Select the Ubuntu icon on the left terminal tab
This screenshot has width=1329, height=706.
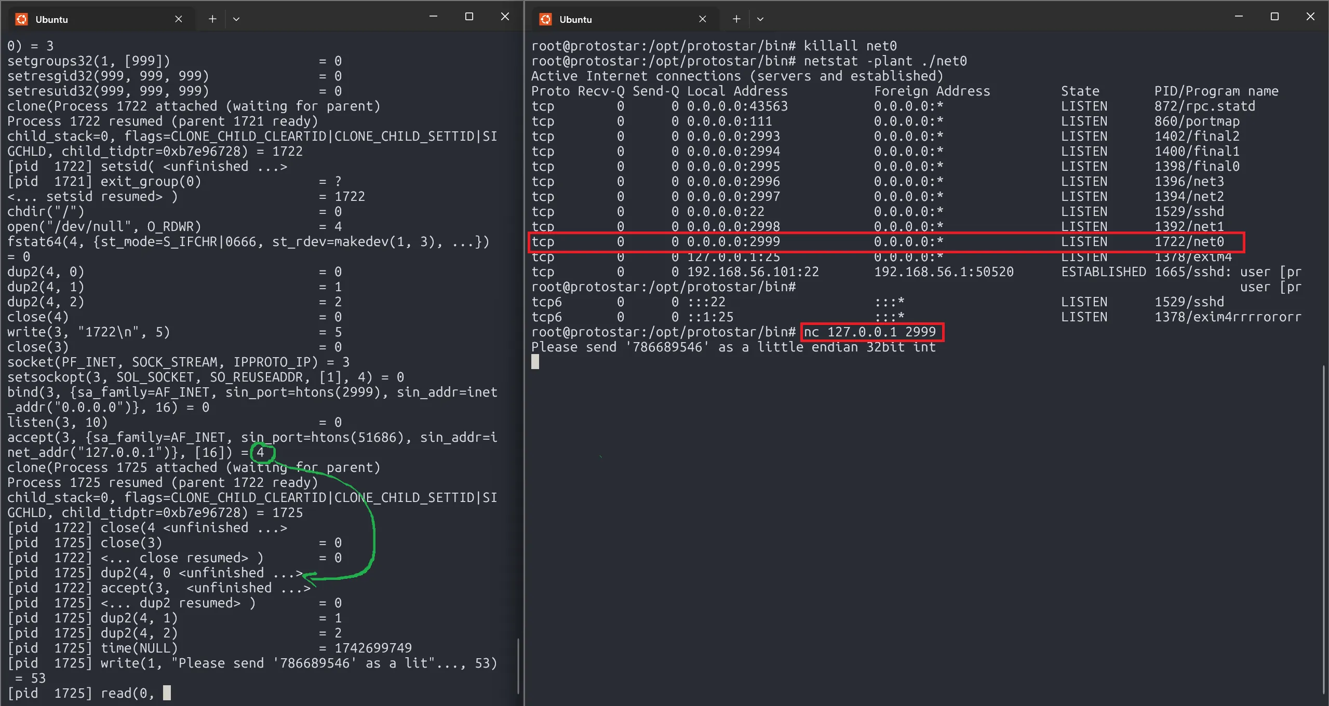click(x=22, y=19)
